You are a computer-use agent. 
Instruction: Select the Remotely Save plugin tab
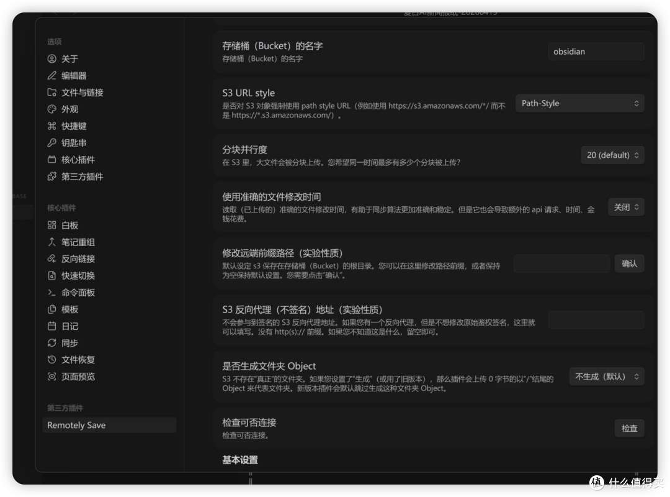point(109,425)
